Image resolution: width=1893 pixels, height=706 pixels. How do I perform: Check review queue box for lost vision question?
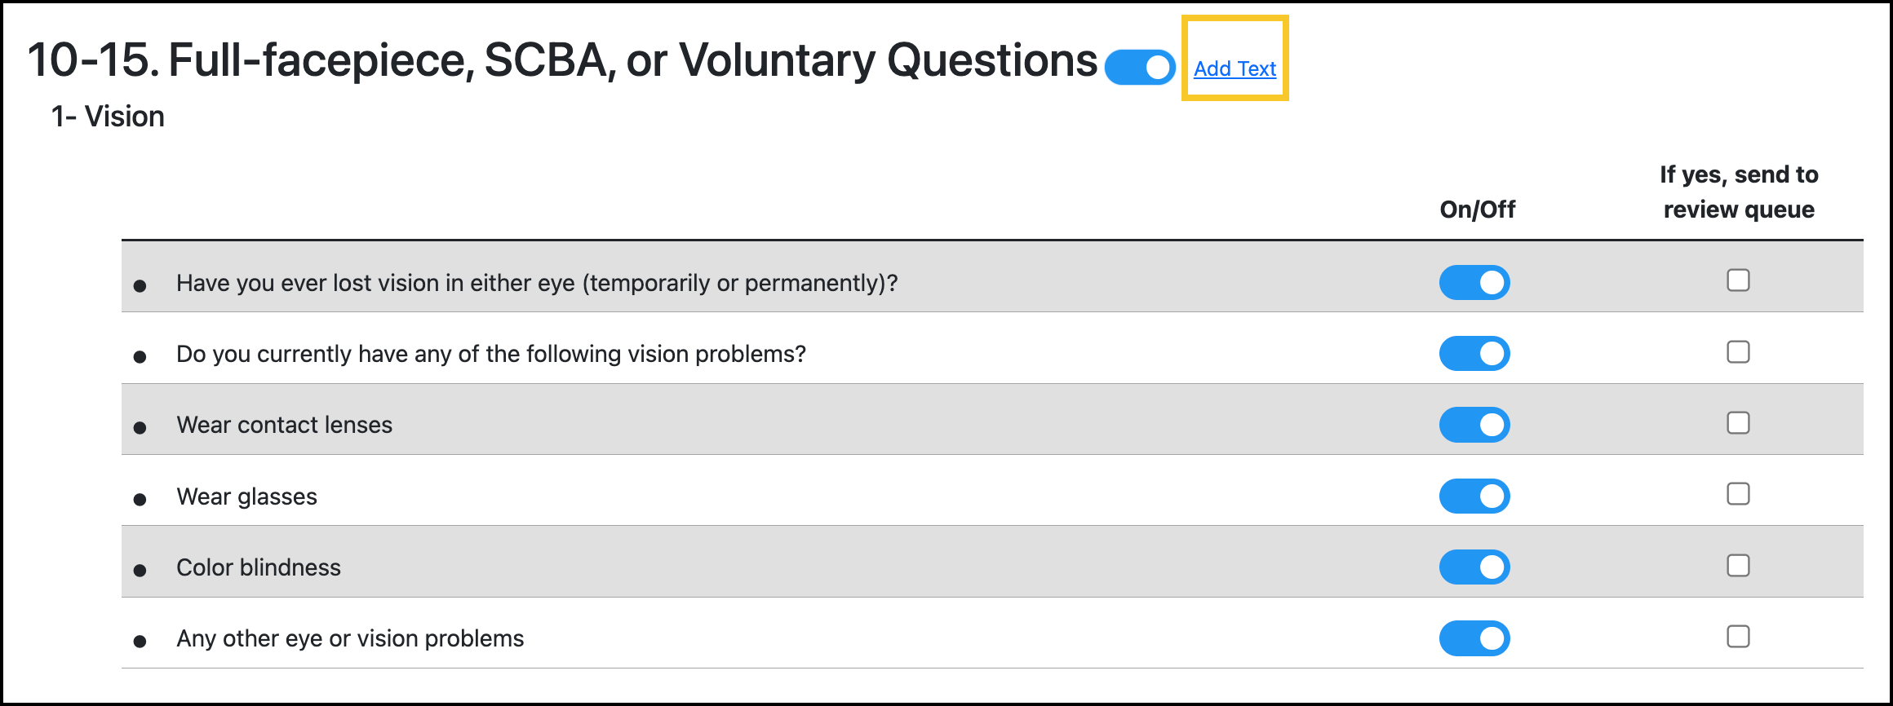point(1739,280)
